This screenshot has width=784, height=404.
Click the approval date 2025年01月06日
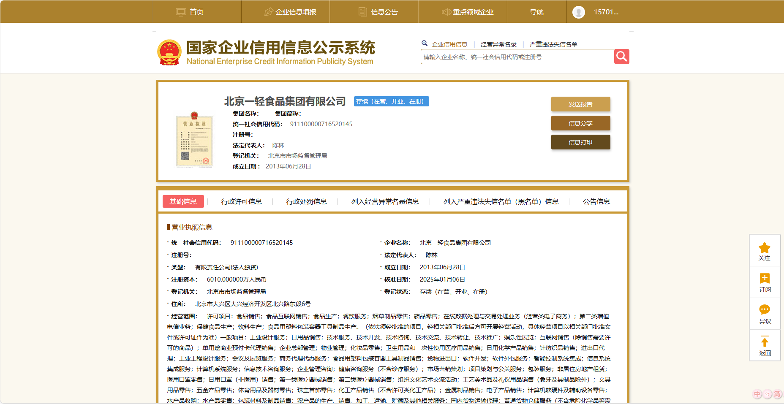[442, 279]
